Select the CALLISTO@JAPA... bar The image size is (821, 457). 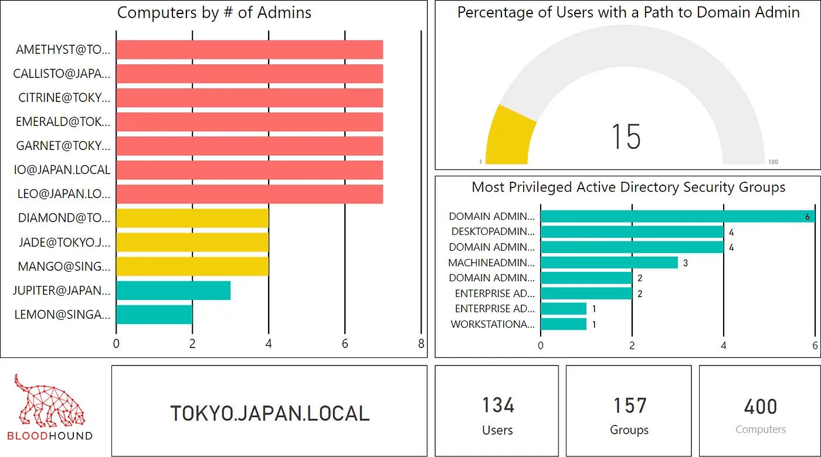tap(250, 74)
